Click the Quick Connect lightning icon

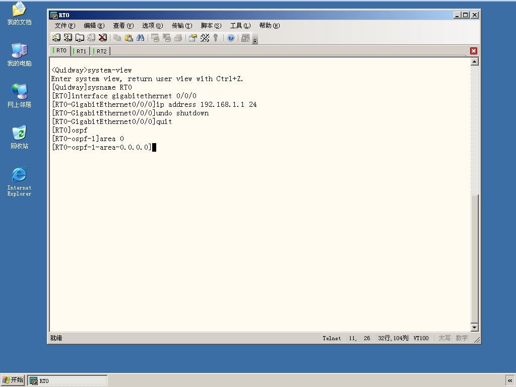click(x=68, y=38)
